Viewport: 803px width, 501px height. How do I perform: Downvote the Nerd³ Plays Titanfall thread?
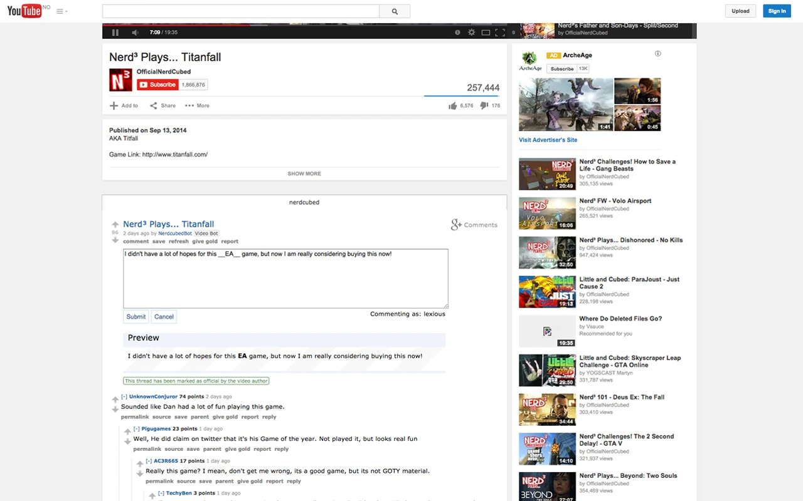tap(115, 240)
